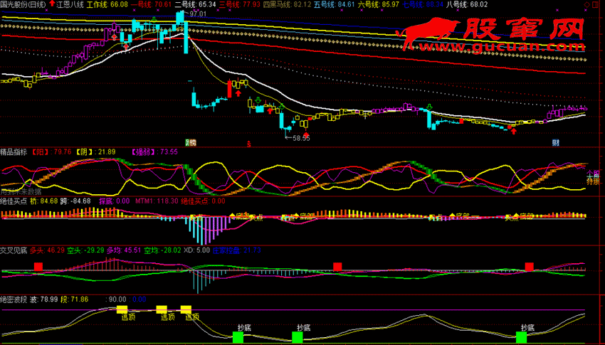Click the red $ marker on the time axis

tap(249, 144)
